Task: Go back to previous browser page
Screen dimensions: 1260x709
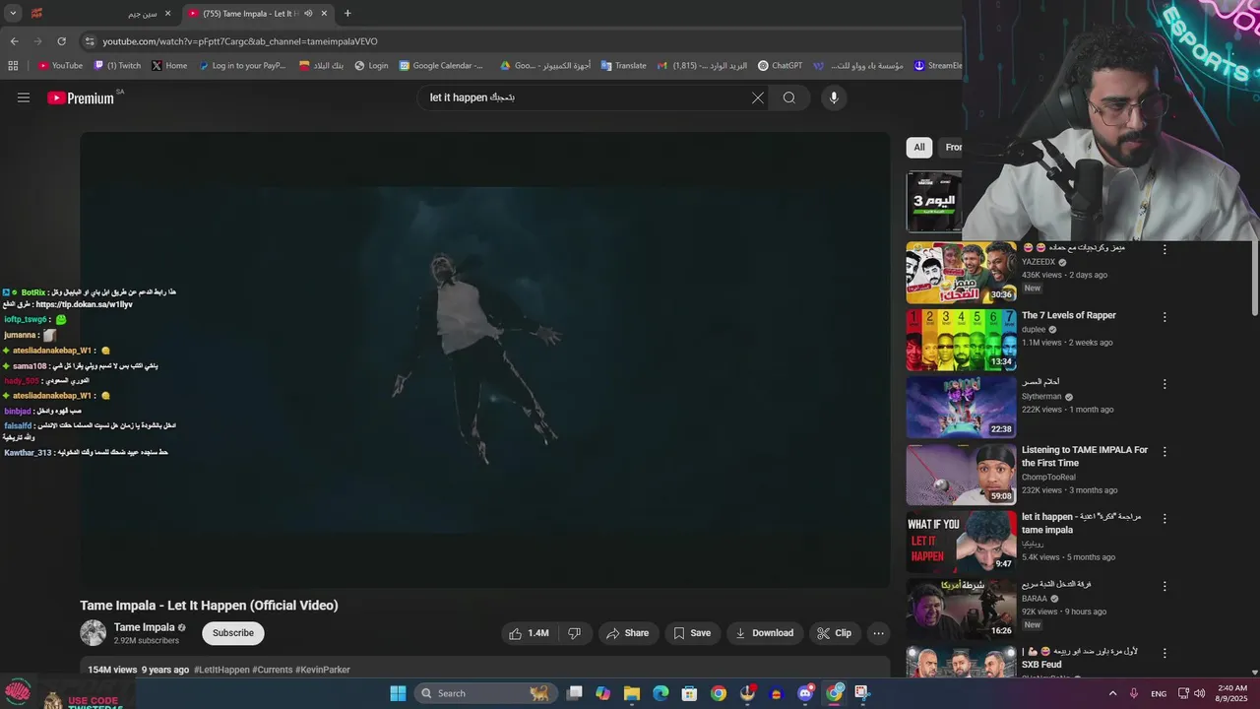Action: point(14,41)
